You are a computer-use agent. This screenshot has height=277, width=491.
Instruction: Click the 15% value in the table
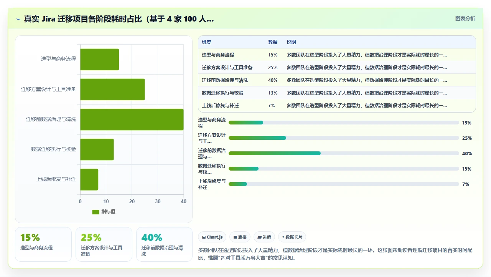(x=273, y=55)
